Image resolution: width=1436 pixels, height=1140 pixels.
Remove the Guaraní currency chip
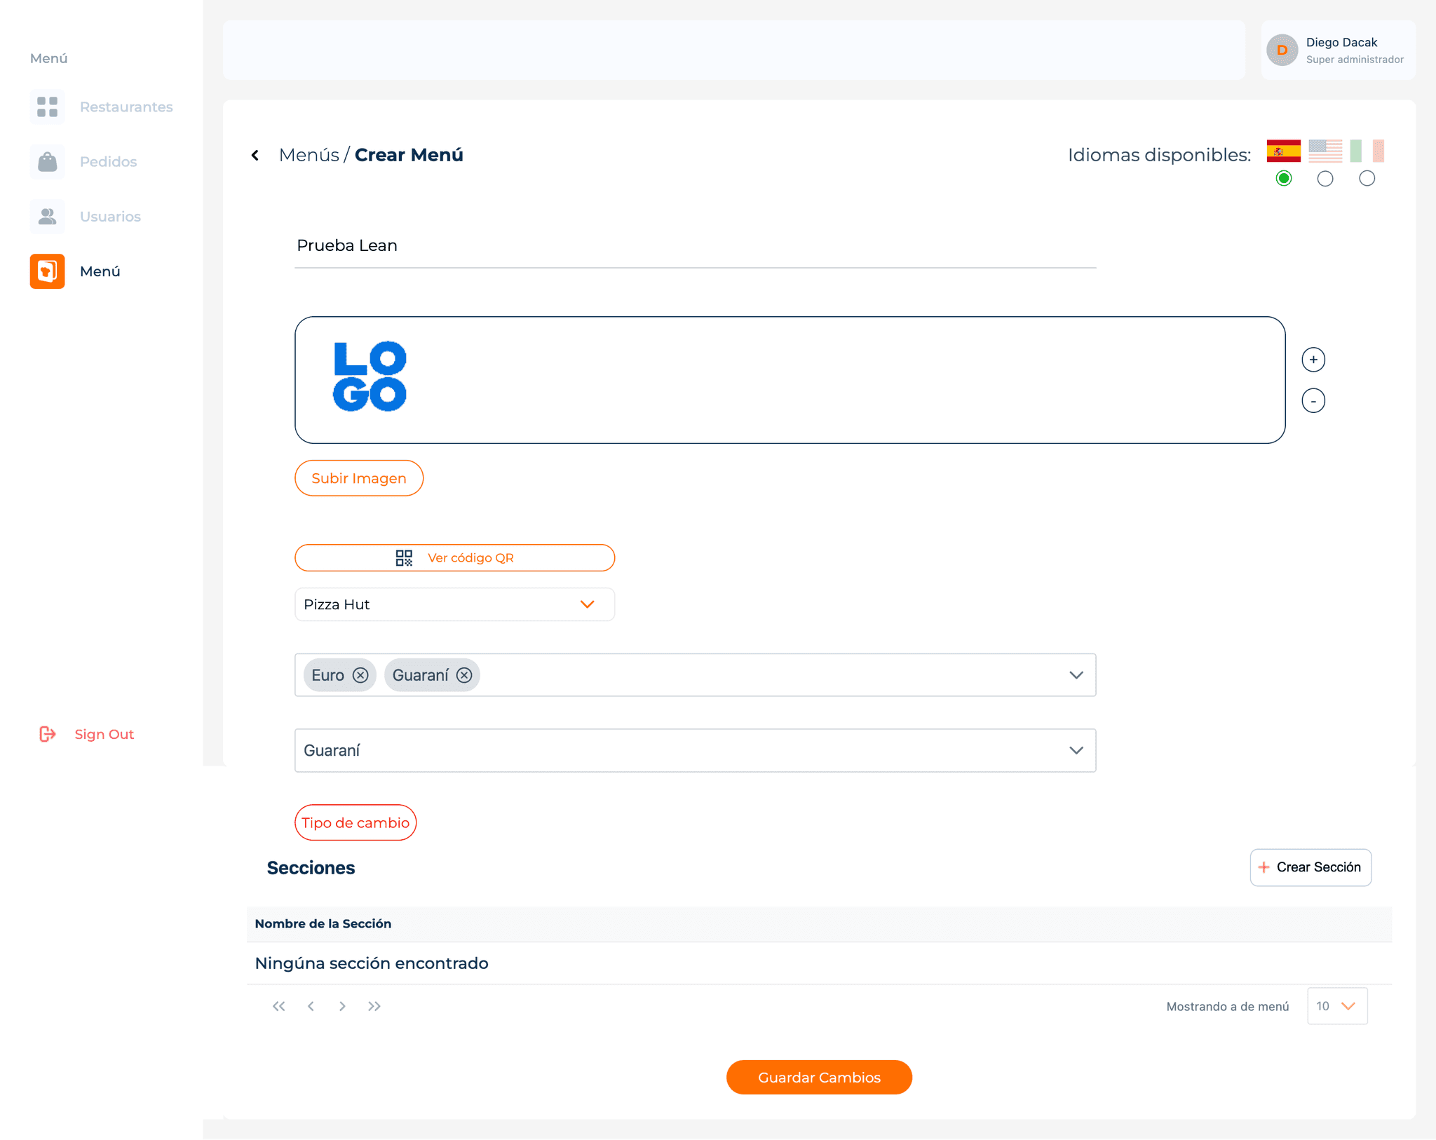pos(464,675)
